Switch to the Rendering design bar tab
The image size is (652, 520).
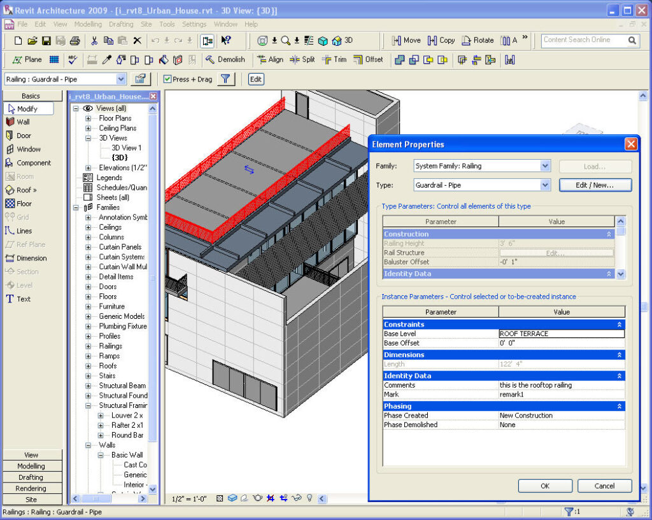pyautogui.click(x=32, y=488)
